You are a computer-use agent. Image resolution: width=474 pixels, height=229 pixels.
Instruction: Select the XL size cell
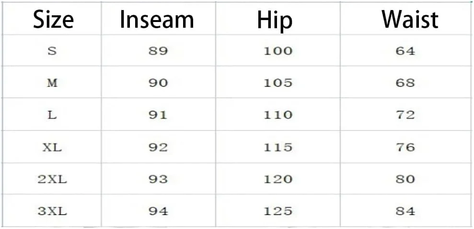(x=52, y=147)
